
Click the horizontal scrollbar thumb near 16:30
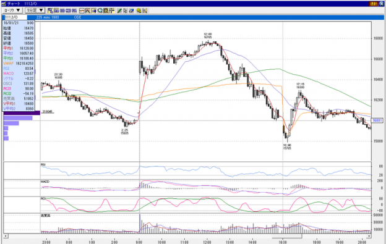coord(287,236)
